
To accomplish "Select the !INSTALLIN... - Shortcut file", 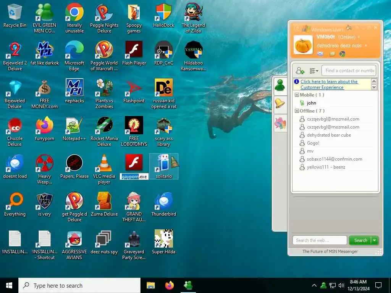I will tap(44, 245).
